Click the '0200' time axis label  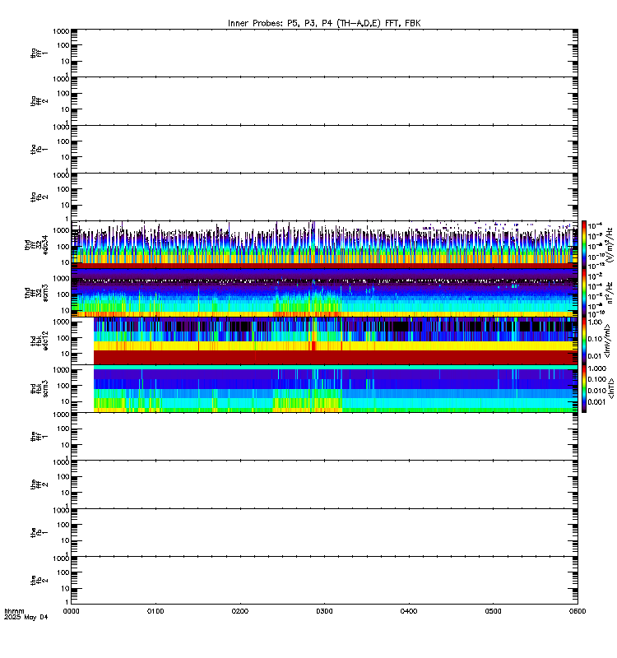(x=240, y=611)
